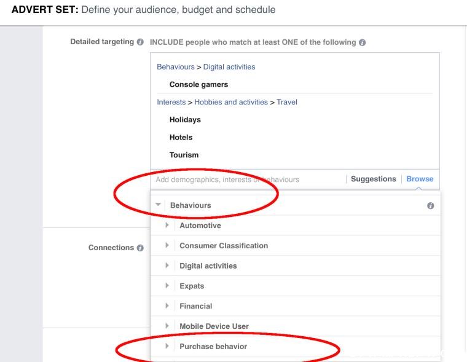Click Hobbies and activities breadcrumb link
The width and height of the screenshot is (467, 362).
[231, 102]
